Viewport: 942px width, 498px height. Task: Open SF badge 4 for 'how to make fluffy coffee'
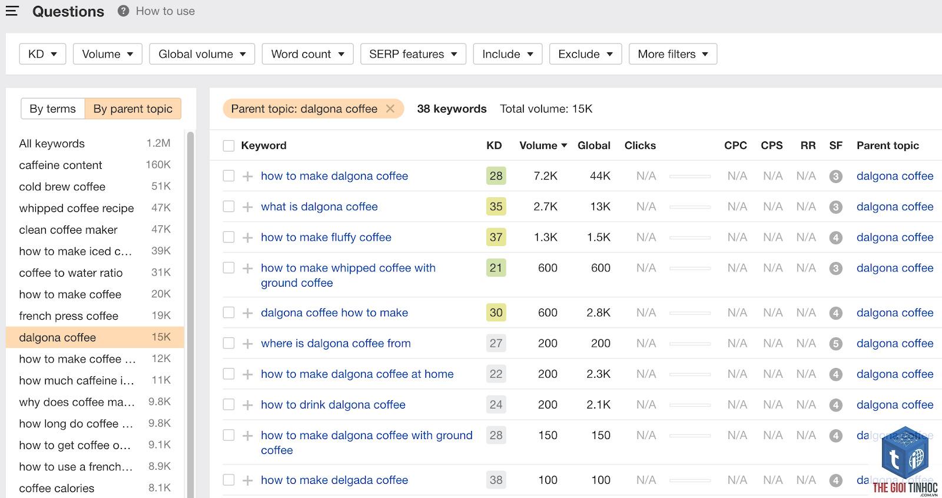[835, 237]
